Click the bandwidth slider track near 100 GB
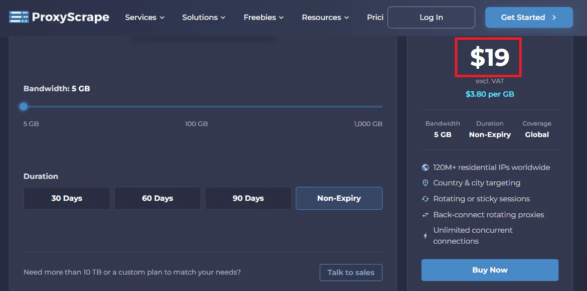Image resolution: width=587 pixels, height=291 pixels. (x=196, y=107)
